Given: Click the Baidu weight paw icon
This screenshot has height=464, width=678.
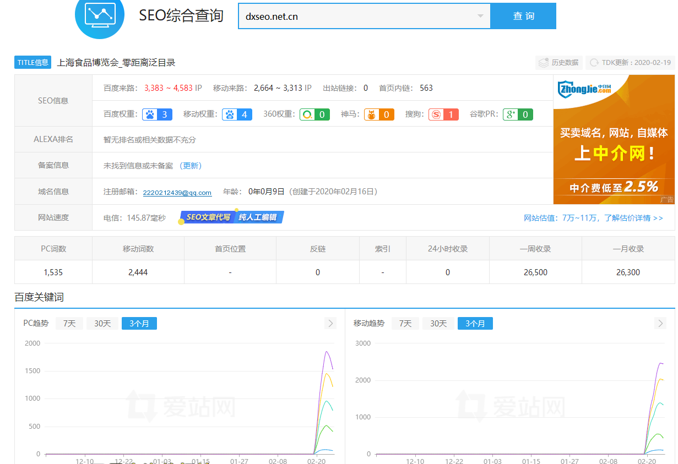Looking at the screenshot, I should click(150, 114).
